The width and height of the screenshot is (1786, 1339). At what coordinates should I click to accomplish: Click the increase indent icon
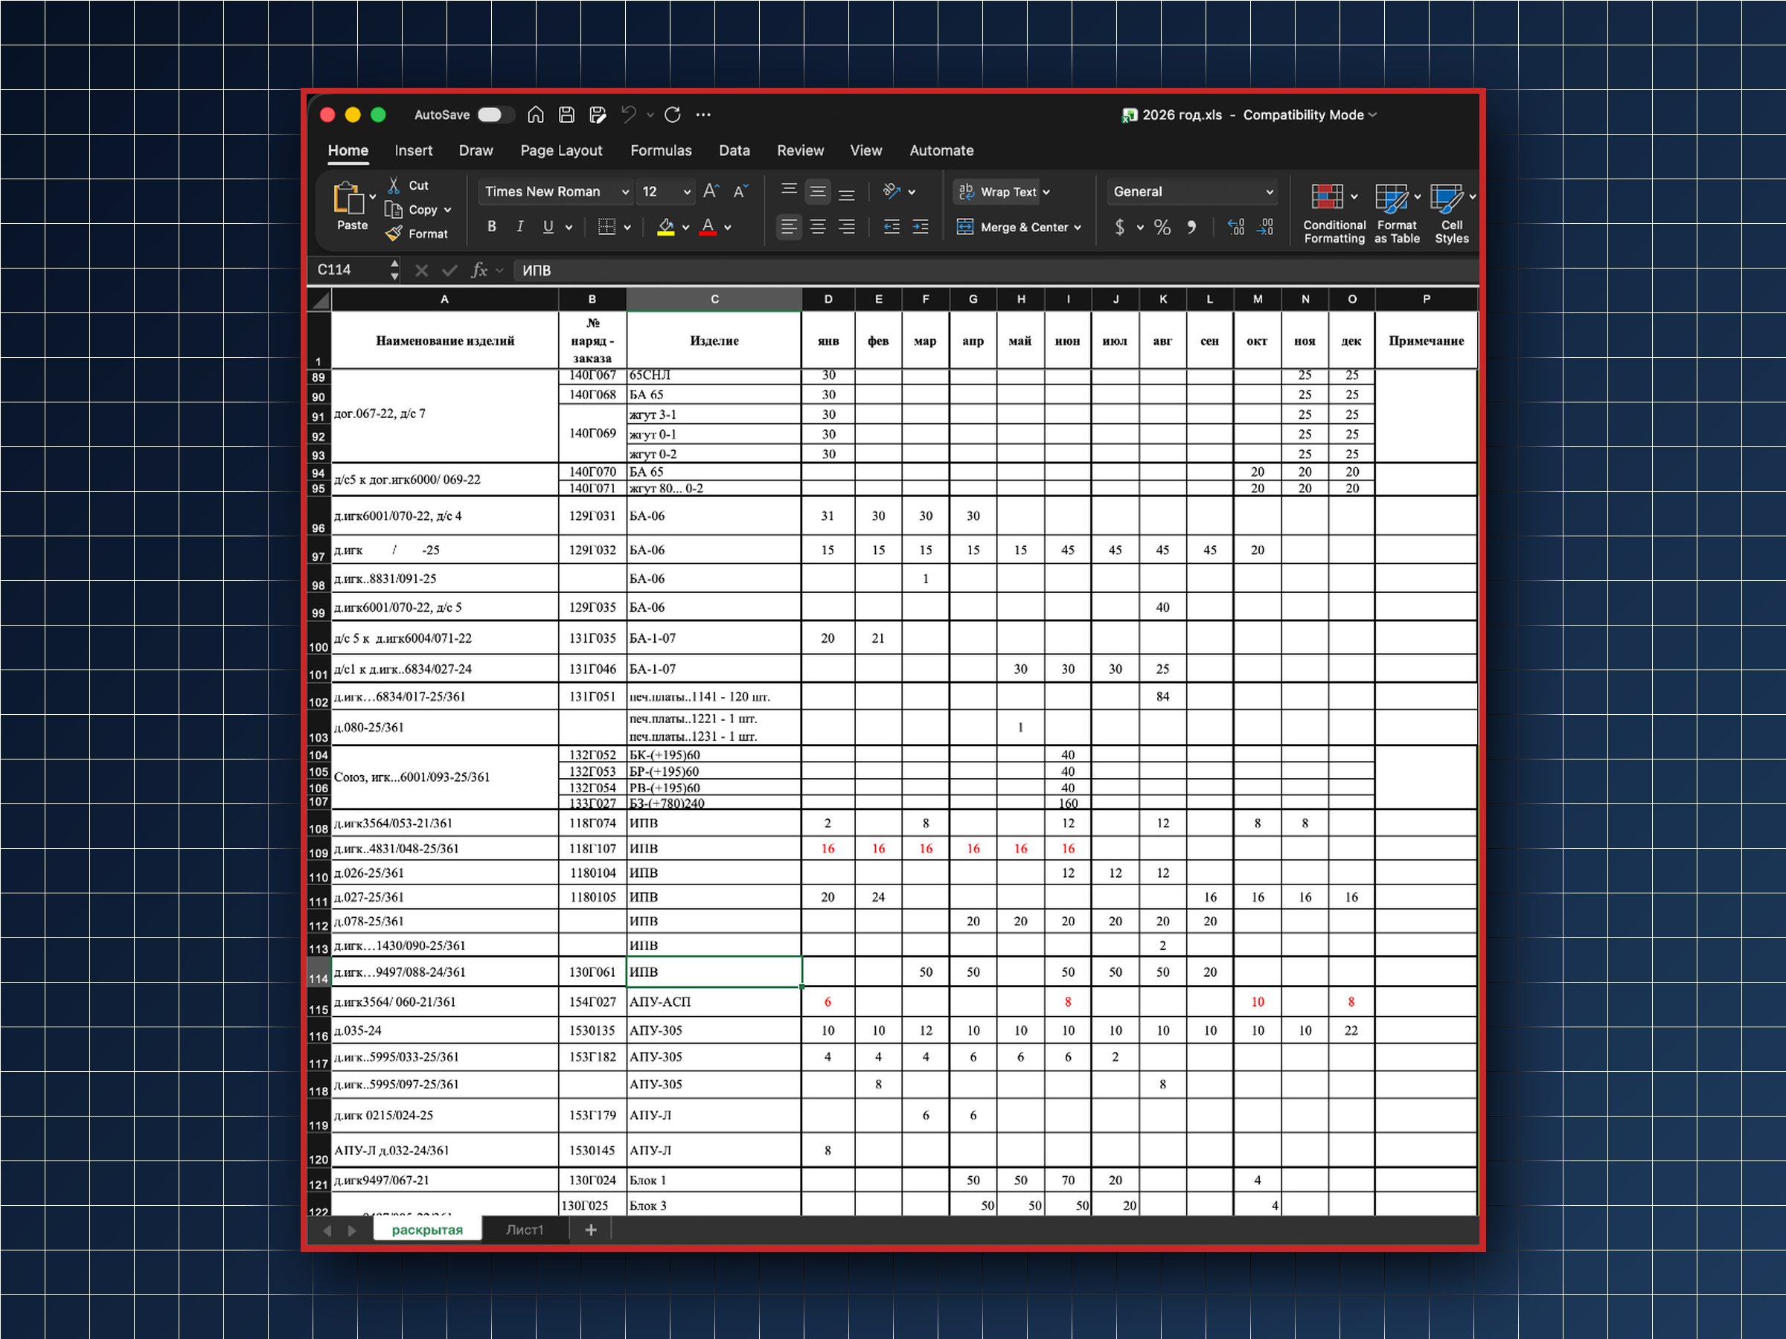coord(921,228)
